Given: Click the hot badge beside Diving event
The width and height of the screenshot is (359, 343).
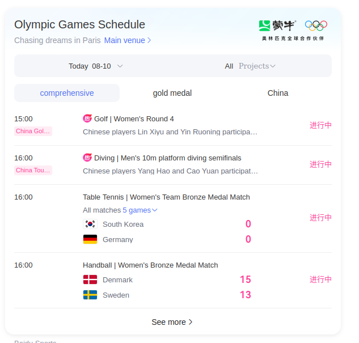Looking at the screenshot, I should (x=87, y=158).
